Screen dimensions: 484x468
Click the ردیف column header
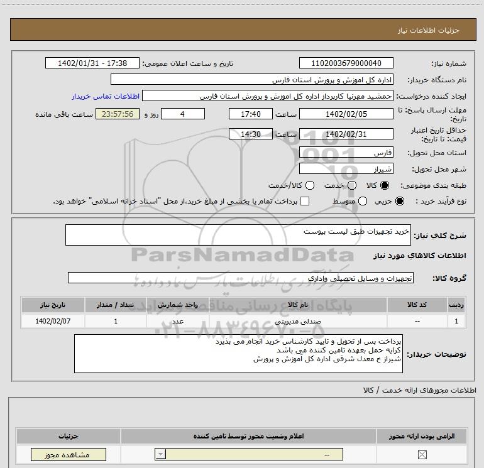coord(456,305)
